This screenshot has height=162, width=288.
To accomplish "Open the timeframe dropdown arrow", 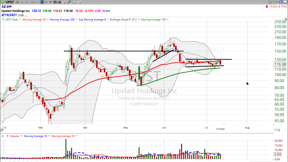I will (50, 2).
